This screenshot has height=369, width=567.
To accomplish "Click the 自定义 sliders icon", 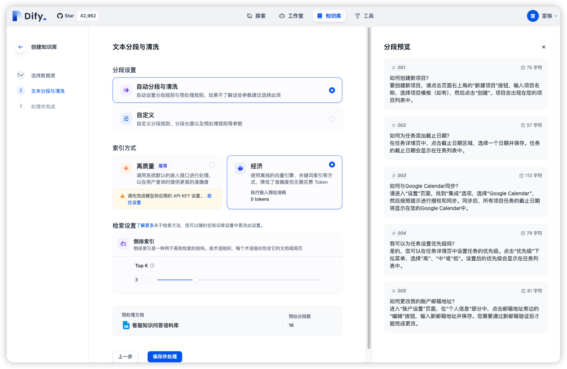I will pos(126,119).
